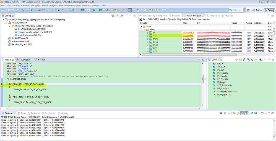Terminate the debug session with red stop icon
The height and width of the screenshot is (141, 276).
point(40,10)
